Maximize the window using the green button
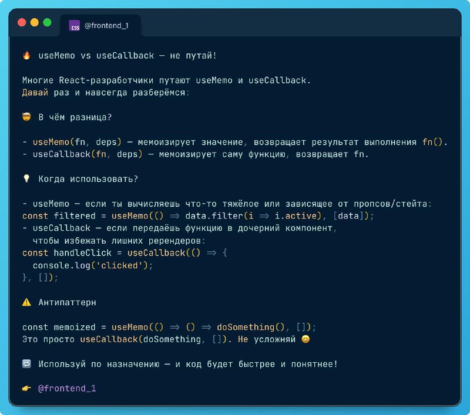The height and width of the screenshot is (415, 470). coord(47,22)
